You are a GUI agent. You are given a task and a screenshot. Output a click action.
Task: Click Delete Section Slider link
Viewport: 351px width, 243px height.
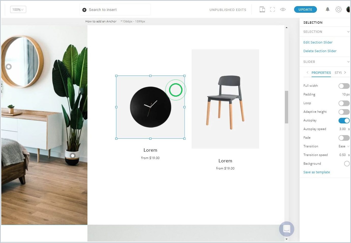click(320, 51)
